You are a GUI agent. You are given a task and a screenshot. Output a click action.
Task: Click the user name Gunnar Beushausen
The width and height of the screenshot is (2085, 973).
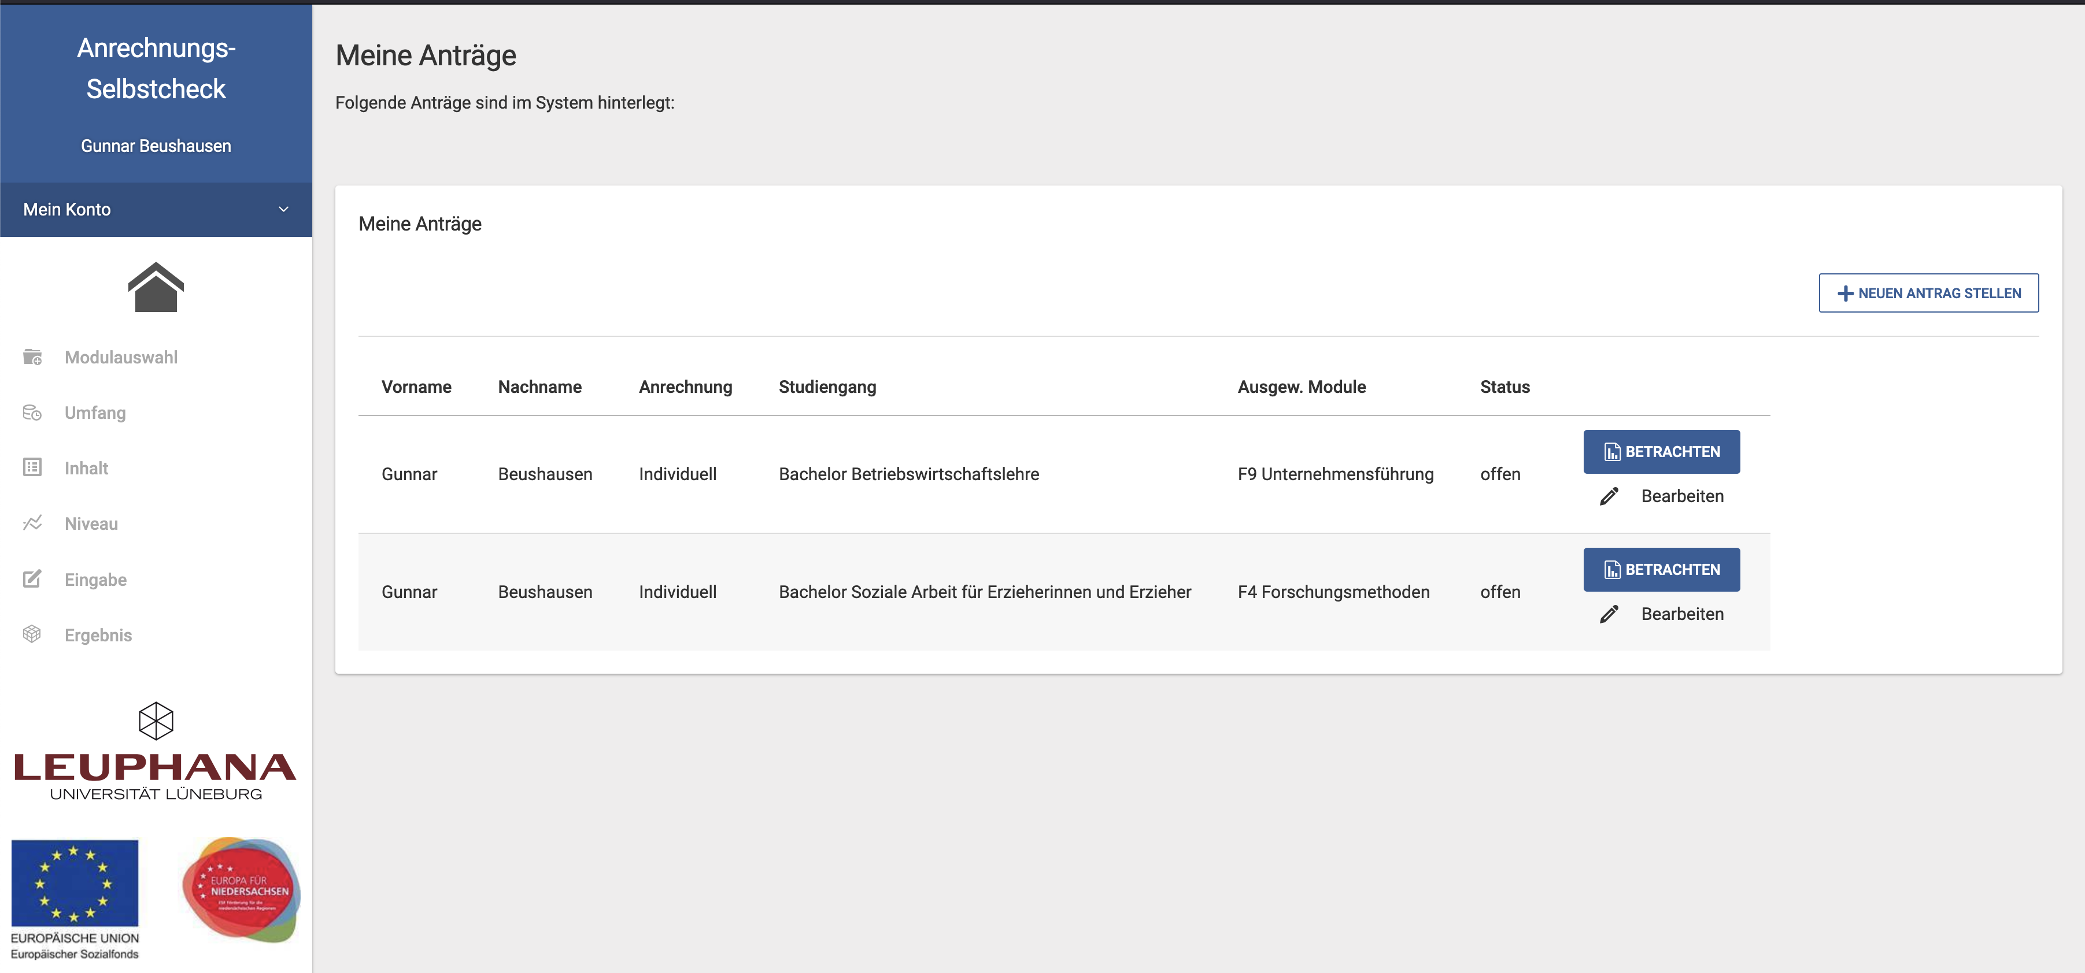156,146
